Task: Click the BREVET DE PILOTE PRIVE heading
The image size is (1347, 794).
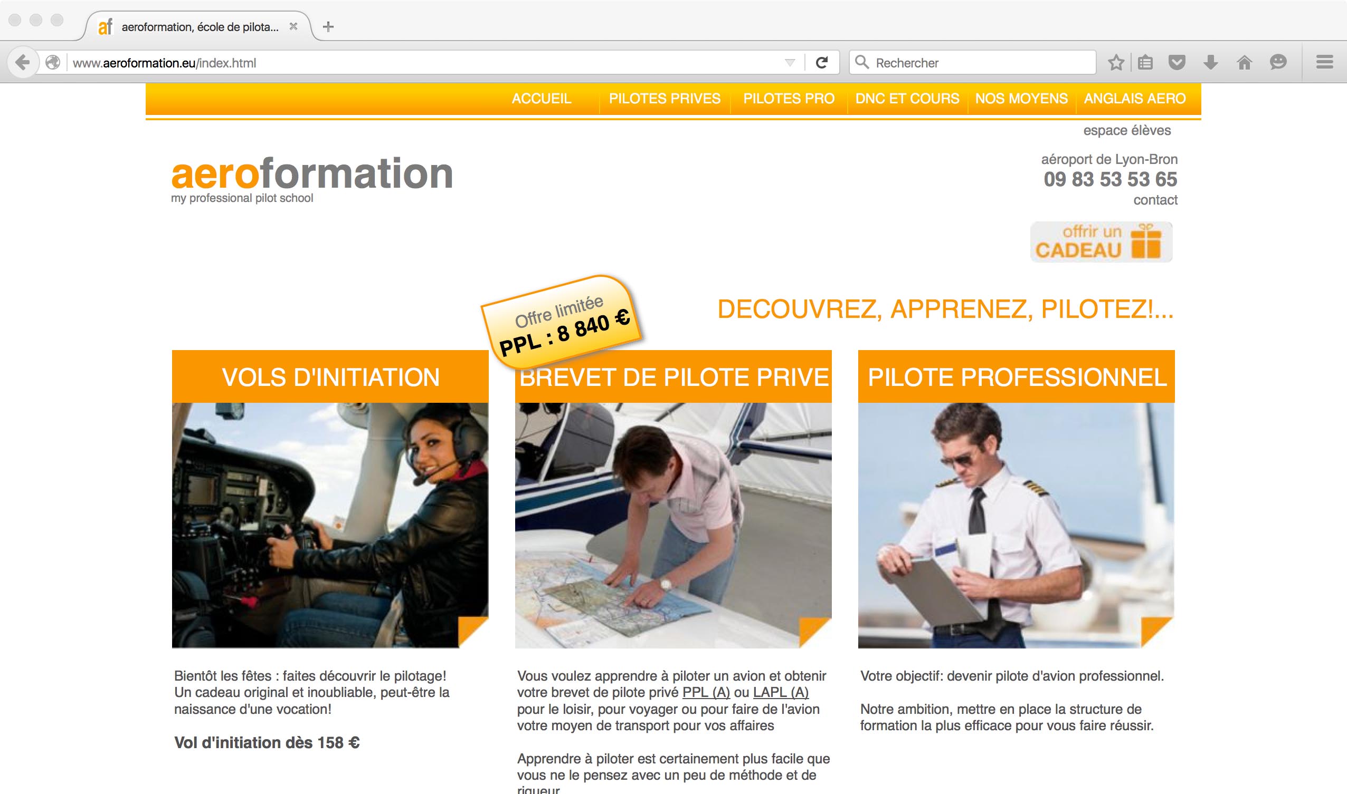Action: tap(673, 376)
